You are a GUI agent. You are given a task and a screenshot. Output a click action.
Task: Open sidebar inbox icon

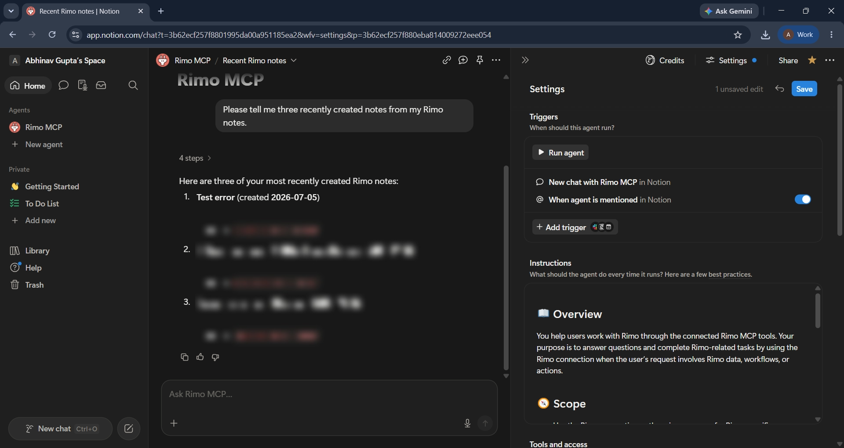coord(101,85)
